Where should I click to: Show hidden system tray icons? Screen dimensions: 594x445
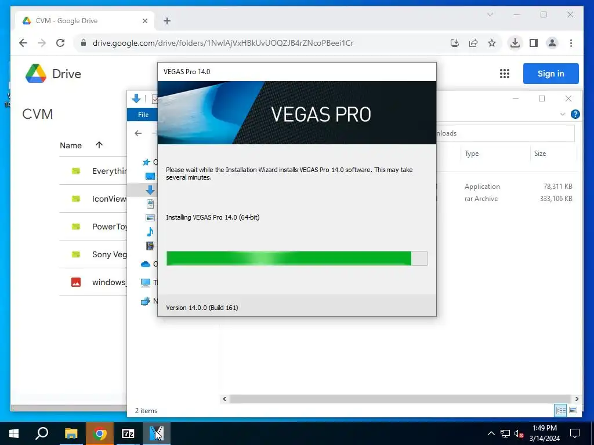491,433
